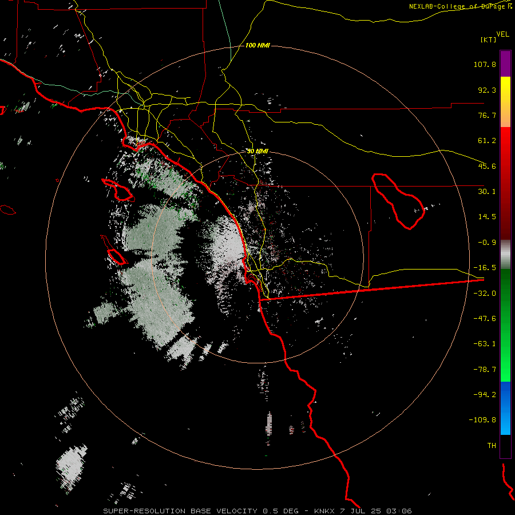Click the -63.1 legend value
Image resolution: width=515 pixels, height=515 pixels.
pos(485,344)
